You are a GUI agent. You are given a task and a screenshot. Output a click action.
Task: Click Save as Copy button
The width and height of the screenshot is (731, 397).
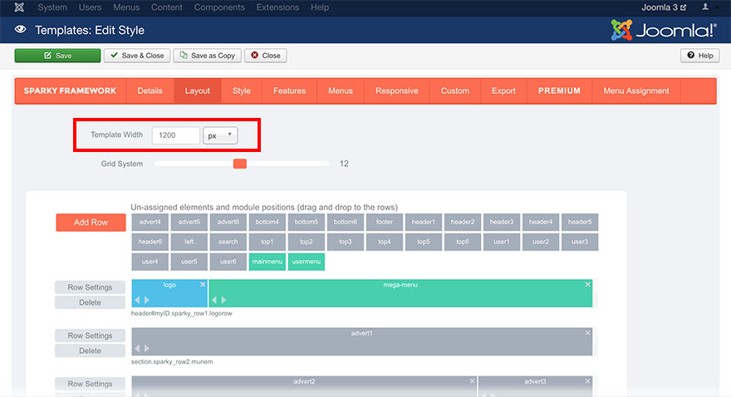click(208, 56)
